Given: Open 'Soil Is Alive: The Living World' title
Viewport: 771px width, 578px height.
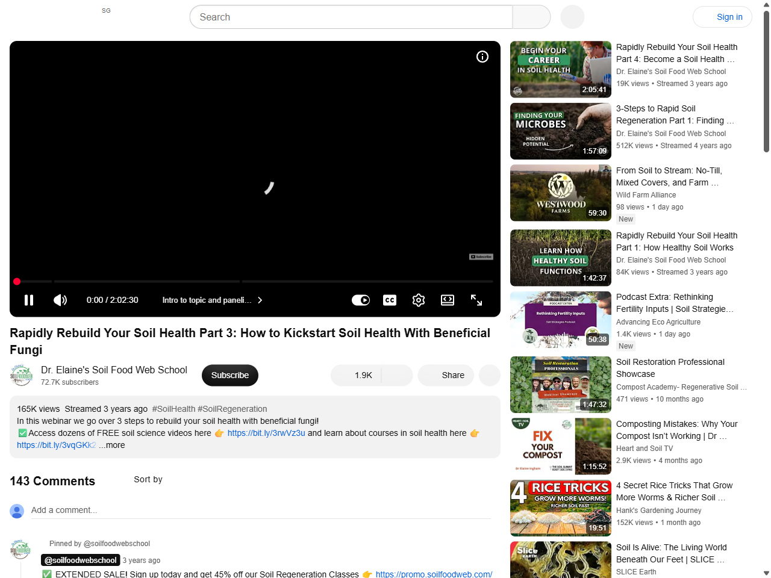Looking at the screenshot, I should pos(672,553).
